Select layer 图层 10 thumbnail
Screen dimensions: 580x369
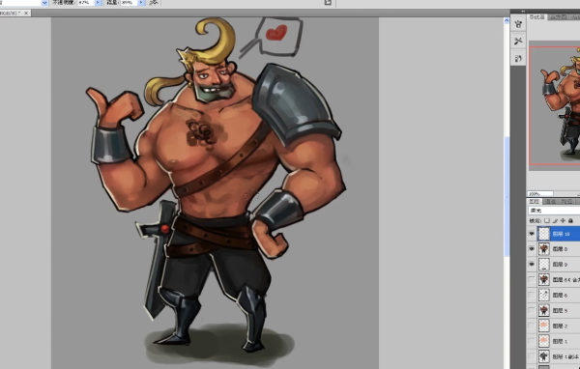[543, 234]
